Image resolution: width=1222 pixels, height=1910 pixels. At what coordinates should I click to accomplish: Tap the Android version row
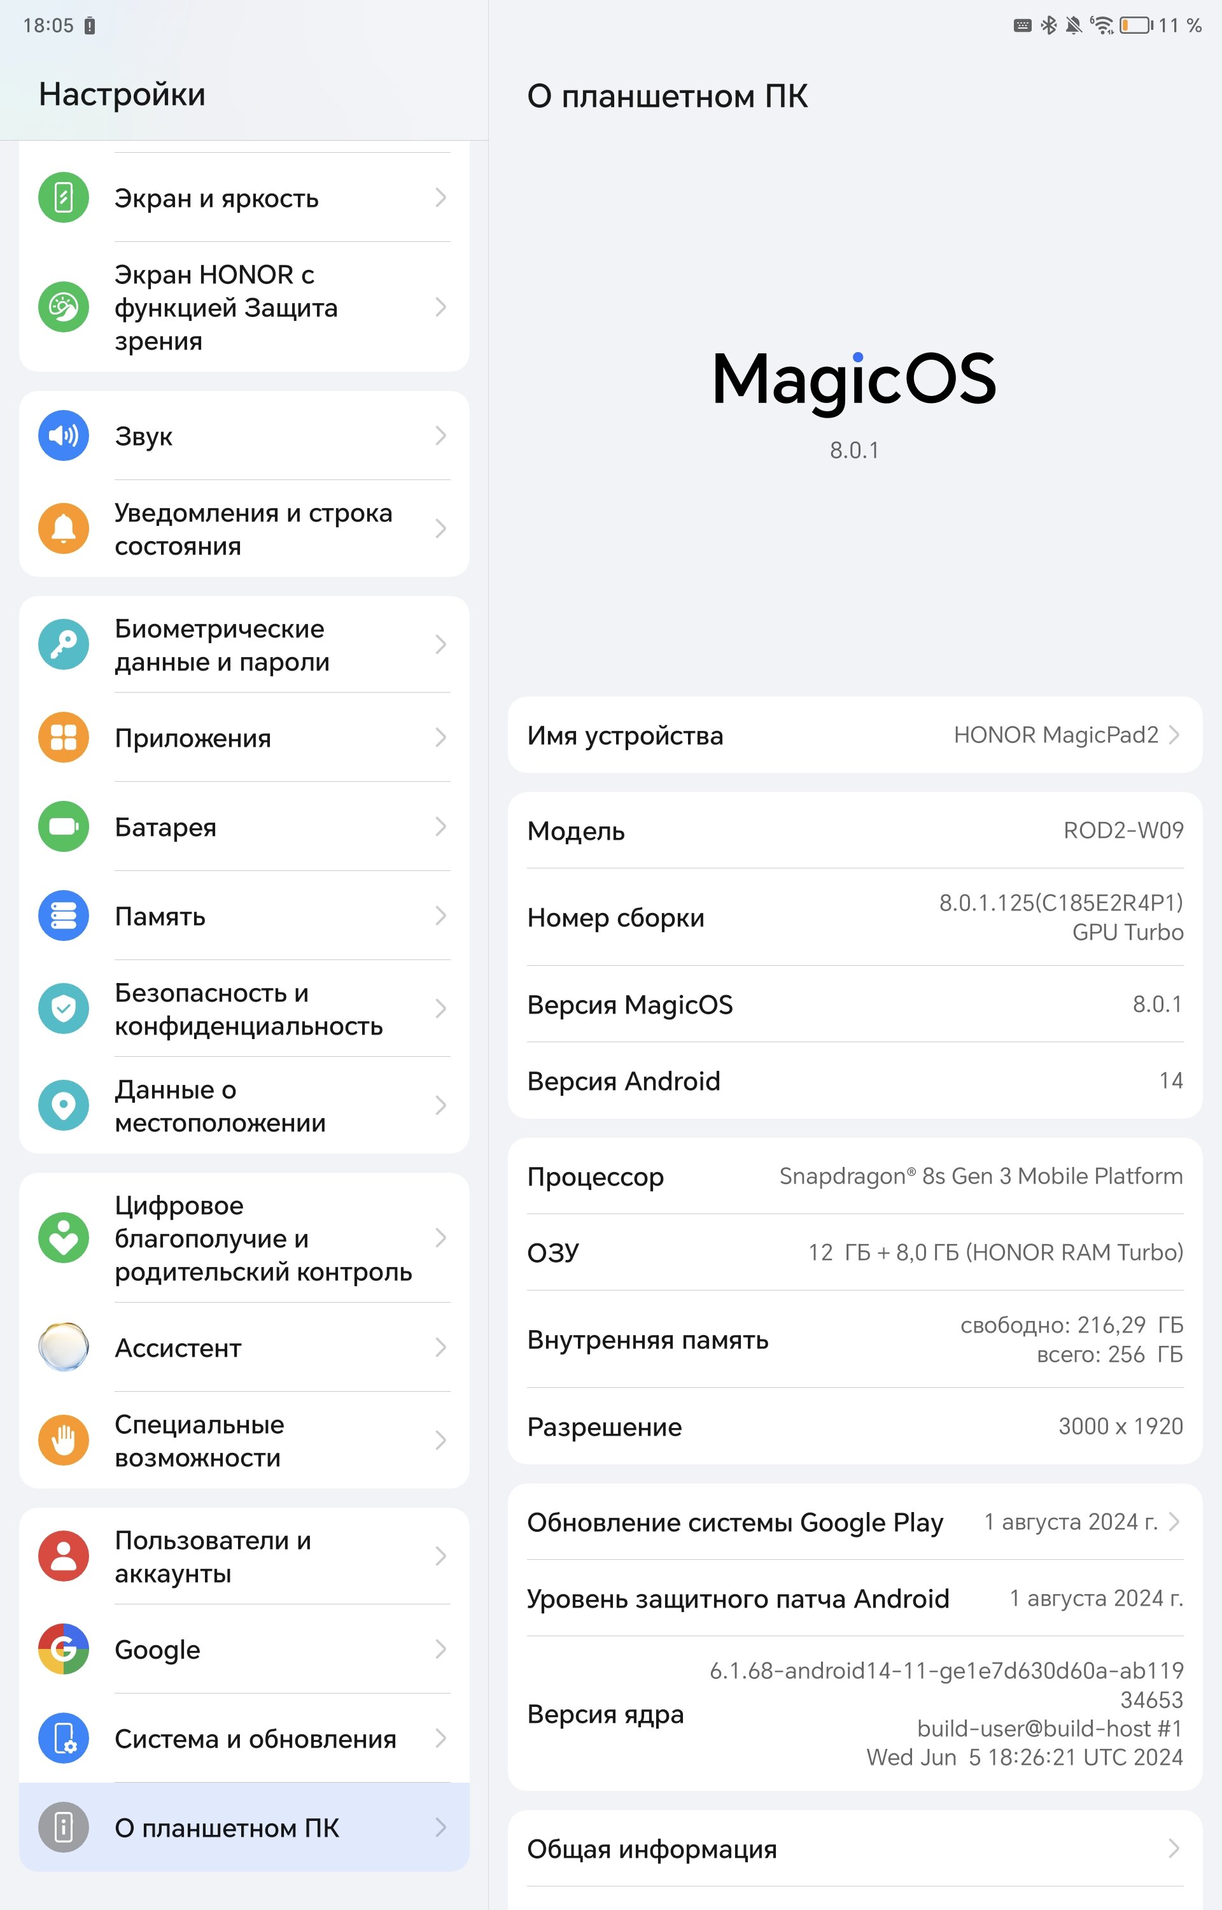pyautogui.click(x=855, y=1081)
